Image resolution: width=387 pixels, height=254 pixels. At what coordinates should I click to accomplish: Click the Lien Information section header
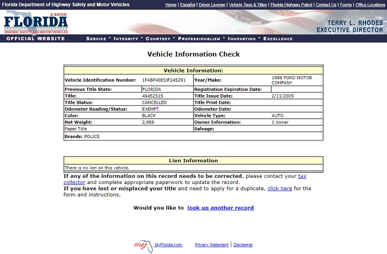[x=193, y=160]
